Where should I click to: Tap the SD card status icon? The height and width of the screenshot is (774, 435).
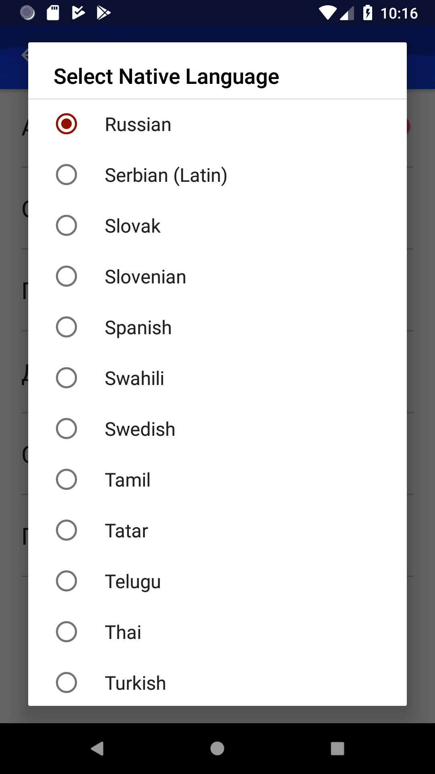click(x=53, y=13)
